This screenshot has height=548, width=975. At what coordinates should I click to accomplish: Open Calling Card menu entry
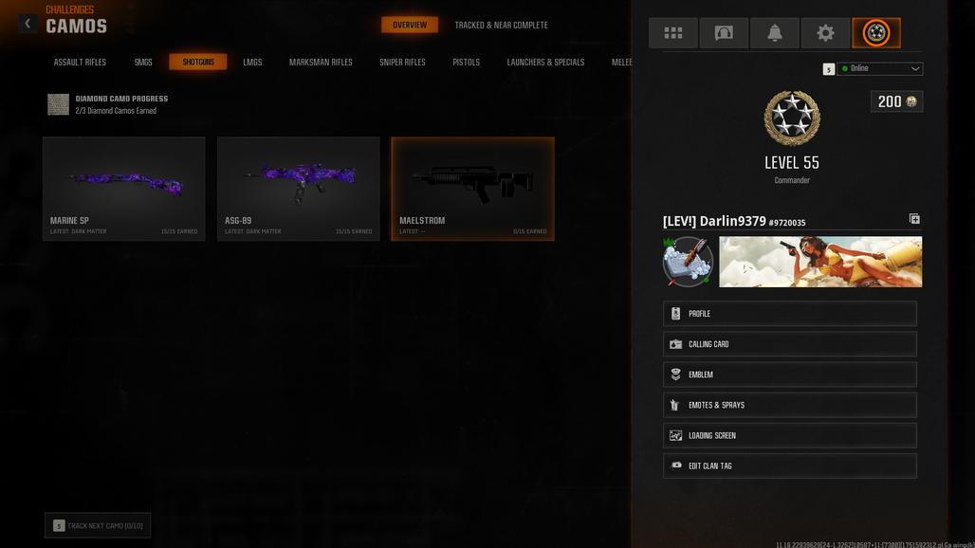tap(790, 344)
